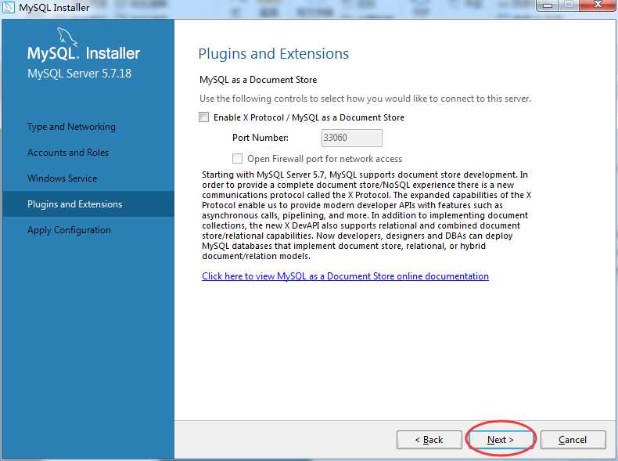Close the MySQL Installer window
Screen dimensions: 618x461
pos(598,5)
